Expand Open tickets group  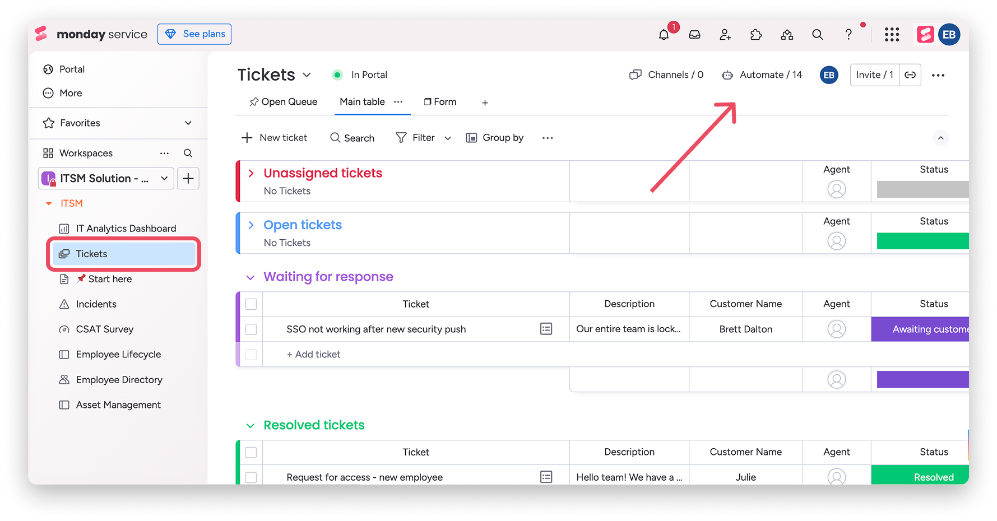(251, 225)
